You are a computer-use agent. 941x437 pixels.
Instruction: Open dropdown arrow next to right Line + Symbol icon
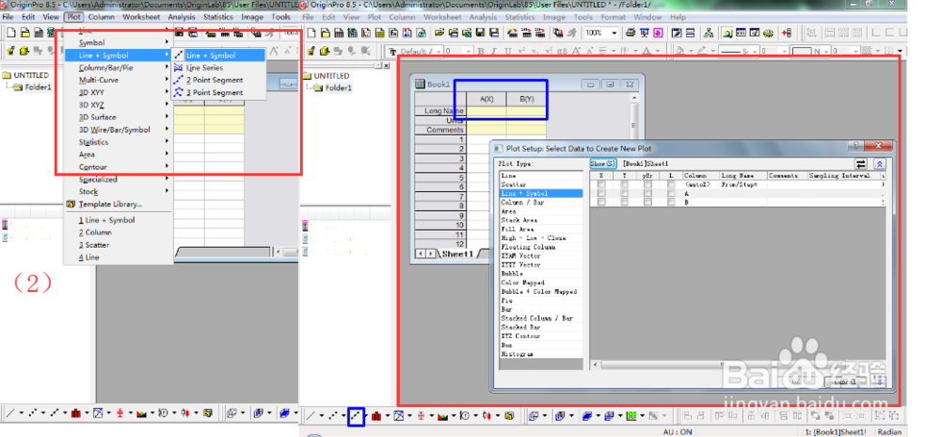coord(366,414)
